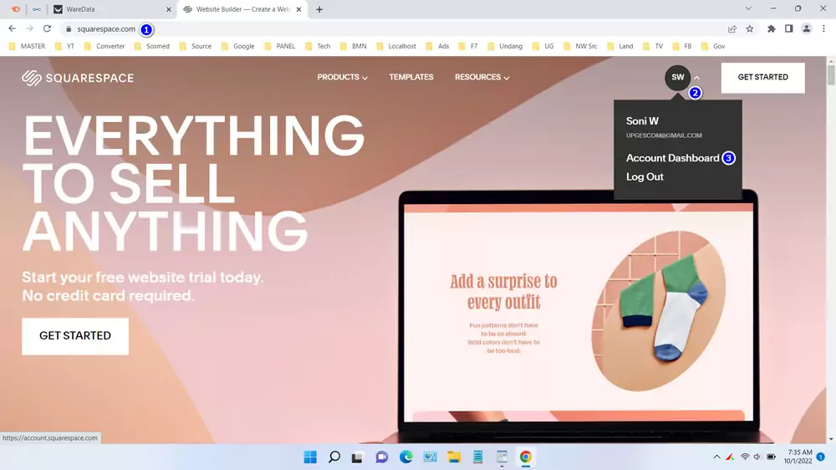Image resolution: width=836 pixels, height=470 pixels.
Task: Click the hero Get Started button
Action: pyautogui.click(x=75, y=336)
